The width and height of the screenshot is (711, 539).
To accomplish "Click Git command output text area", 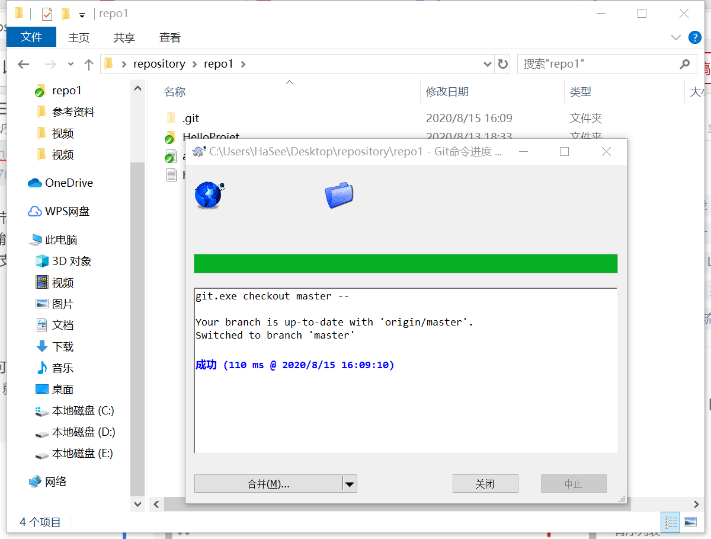I will 406,371.
